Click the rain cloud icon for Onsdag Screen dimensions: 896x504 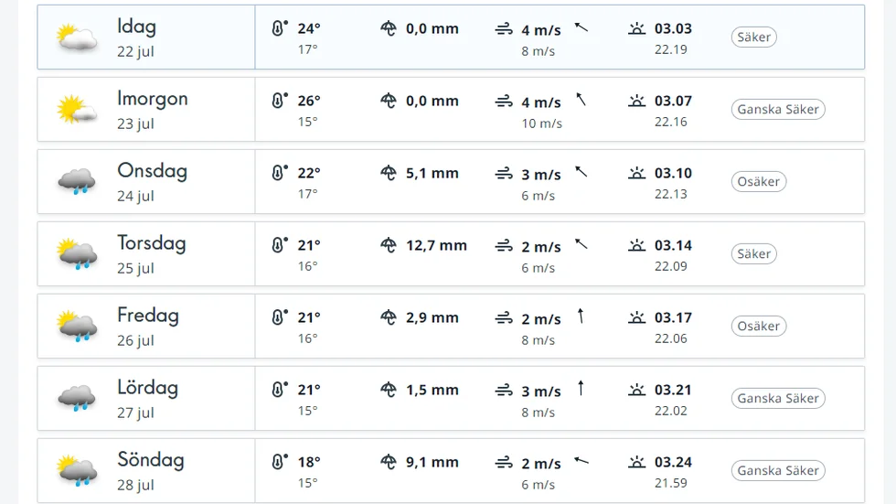coord(77,182)
